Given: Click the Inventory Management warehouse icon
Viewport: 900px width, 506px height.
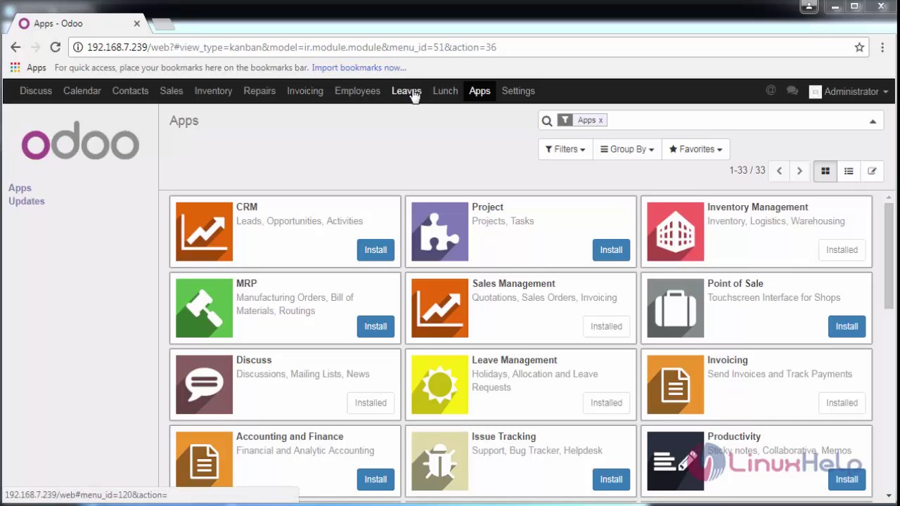Looking at the screenshot, I should tap(675, 231).
